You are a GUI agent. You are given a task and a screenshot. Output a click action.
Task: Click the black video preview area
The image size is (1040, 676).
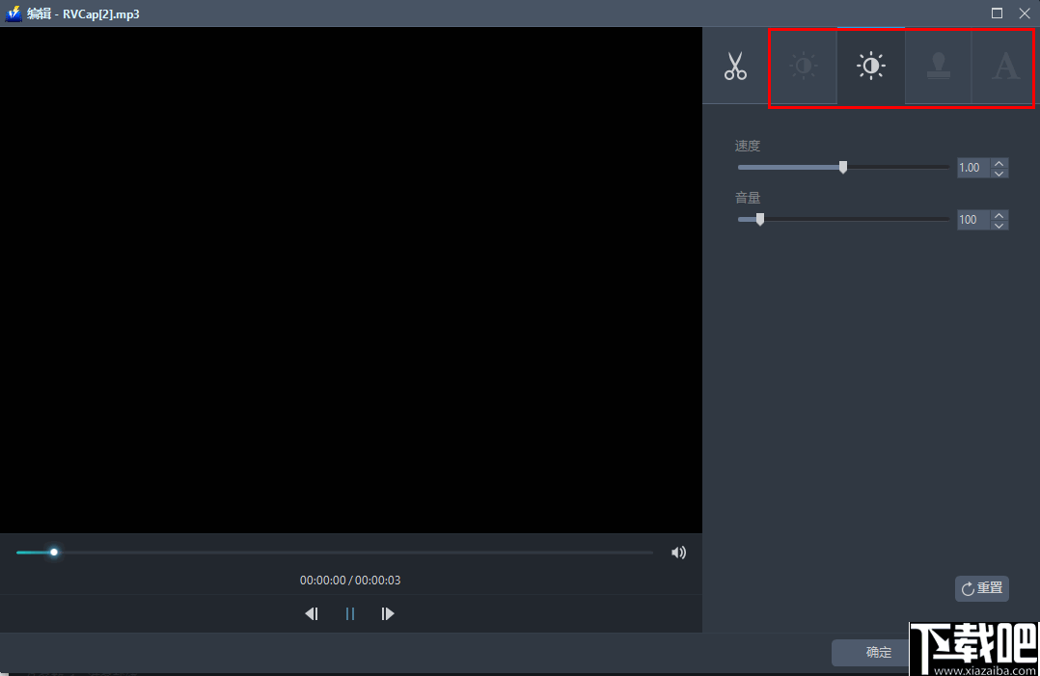coord(351,280)
